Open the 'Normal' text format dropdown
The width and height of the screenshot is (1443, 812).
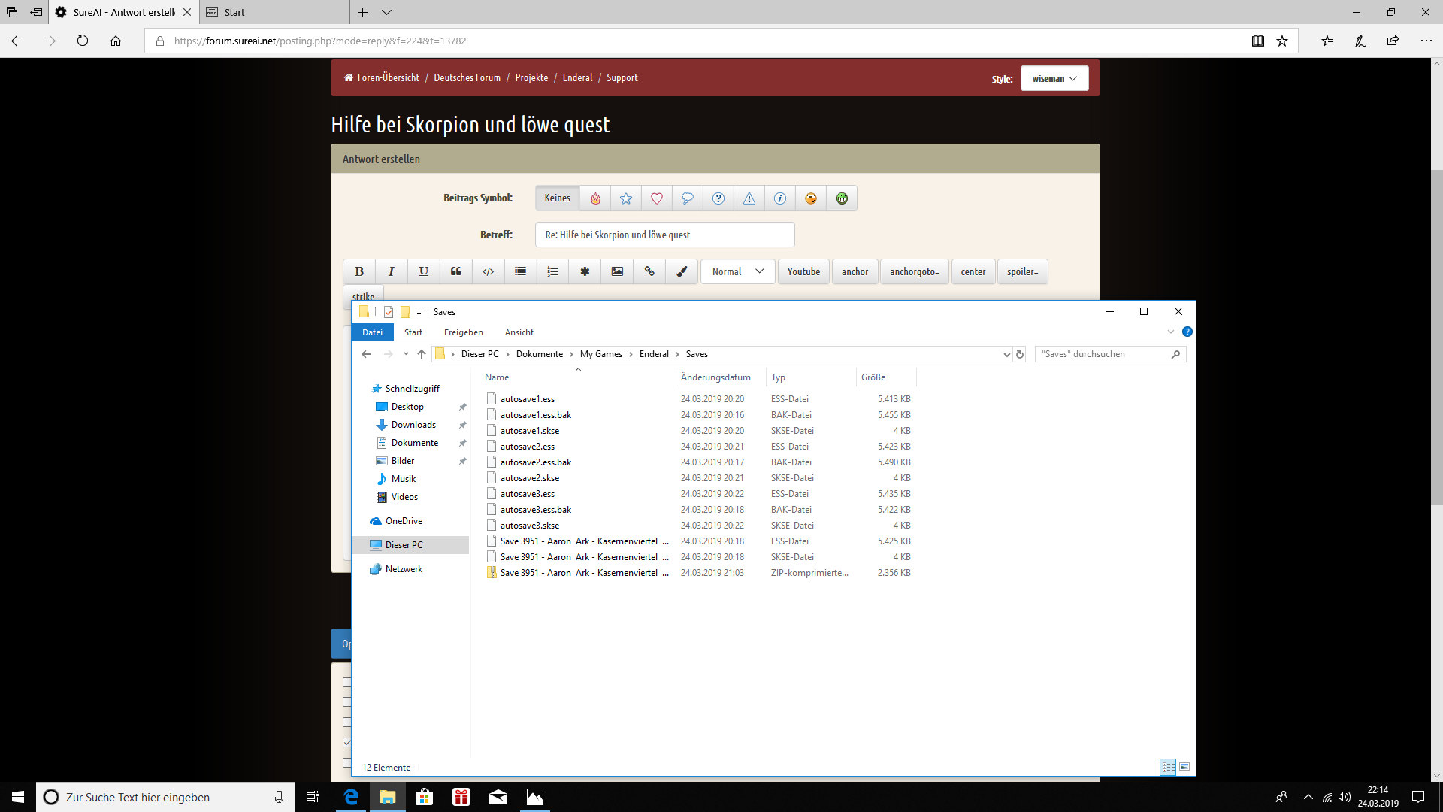(x=737, y=271)
